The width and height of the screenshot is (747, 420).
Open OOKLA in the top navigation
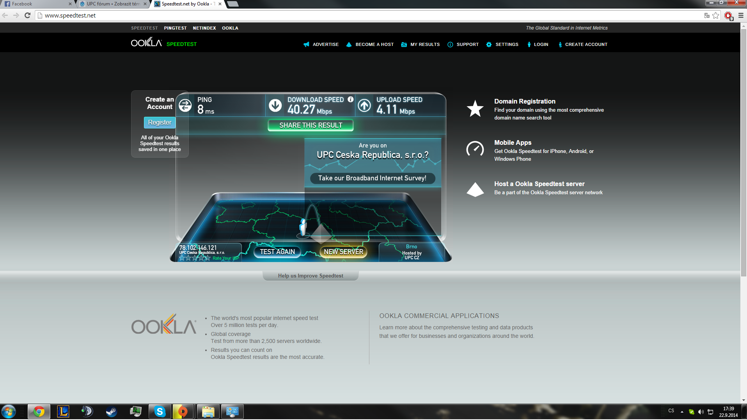pos(230,28)
